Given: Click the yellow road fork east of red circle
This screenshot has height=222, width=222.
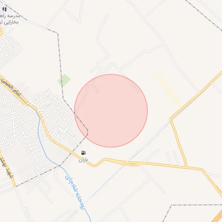Looking at the screenshot, I should [171, 119].
